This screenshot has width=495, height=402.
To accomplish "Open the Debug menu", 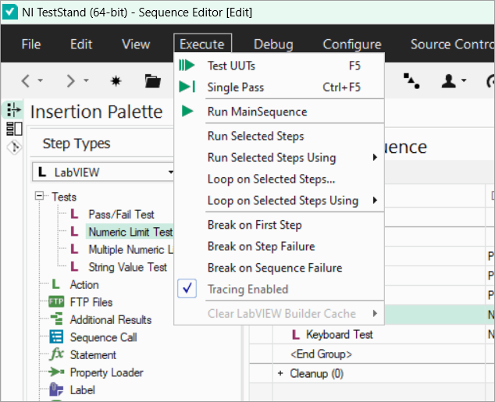I will (x=273, y=44).
